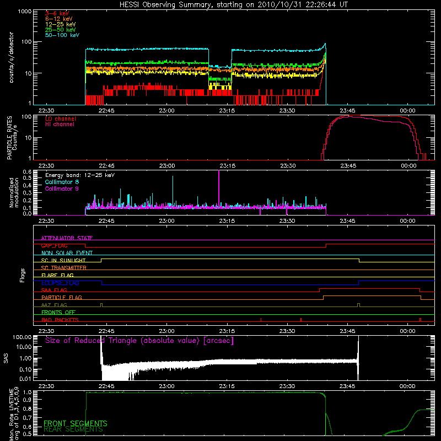Click the 'ECLIPSE_FLAG' blue flag label

coord(60,283)
